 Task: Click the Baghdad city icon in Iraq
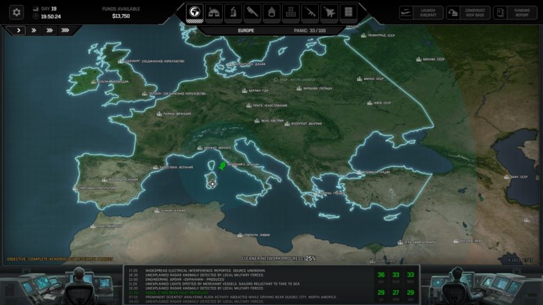(x=457, y=241)
